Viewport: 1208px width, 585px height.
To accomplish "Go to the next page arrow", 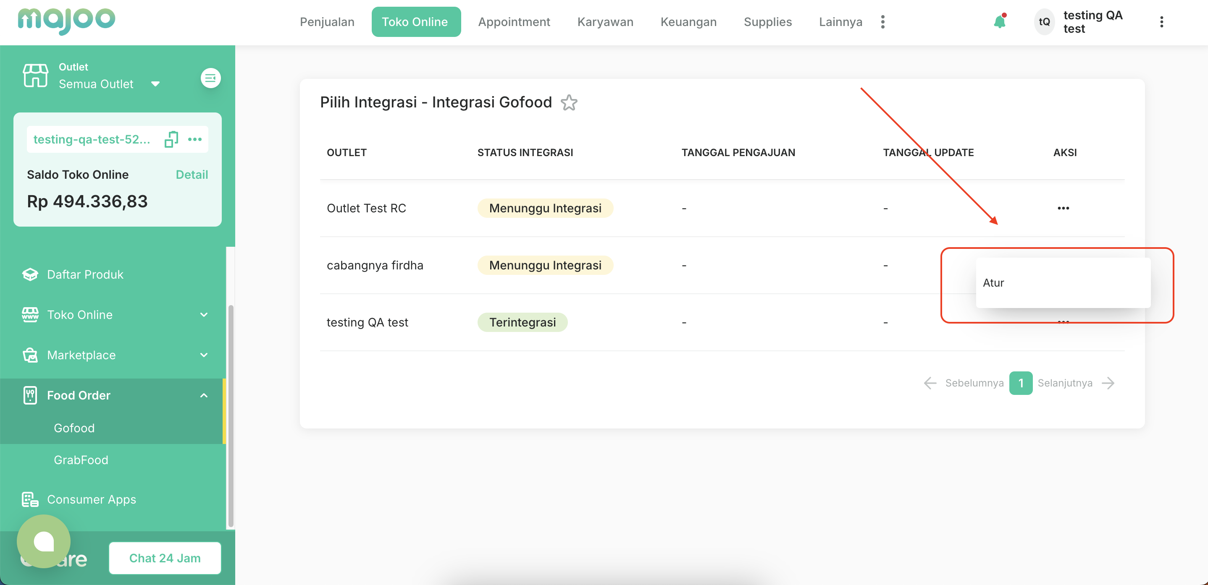I will tap(1108, 383).
